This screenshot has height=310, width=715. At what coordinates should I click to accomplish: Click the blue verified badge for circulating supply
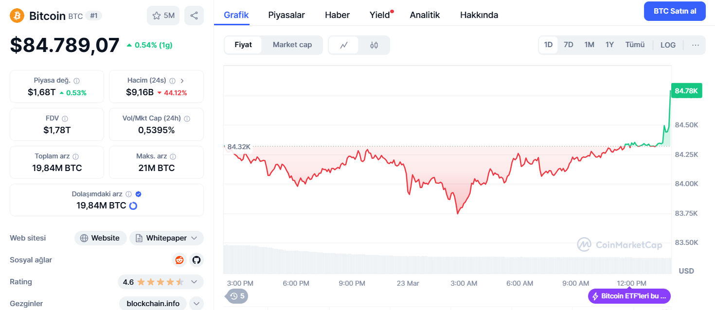click(x=139, y=194)
